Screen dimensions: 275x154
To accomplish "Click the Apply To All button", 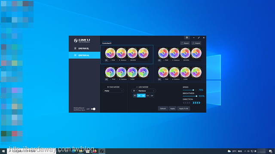I will 183,108.
